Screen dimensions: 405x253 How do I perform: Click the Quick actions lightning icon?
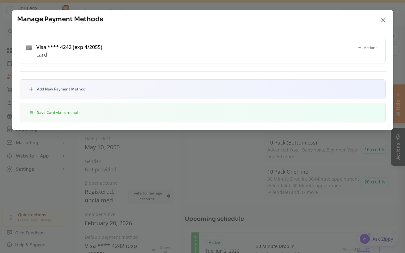click(x=11, y=218)
